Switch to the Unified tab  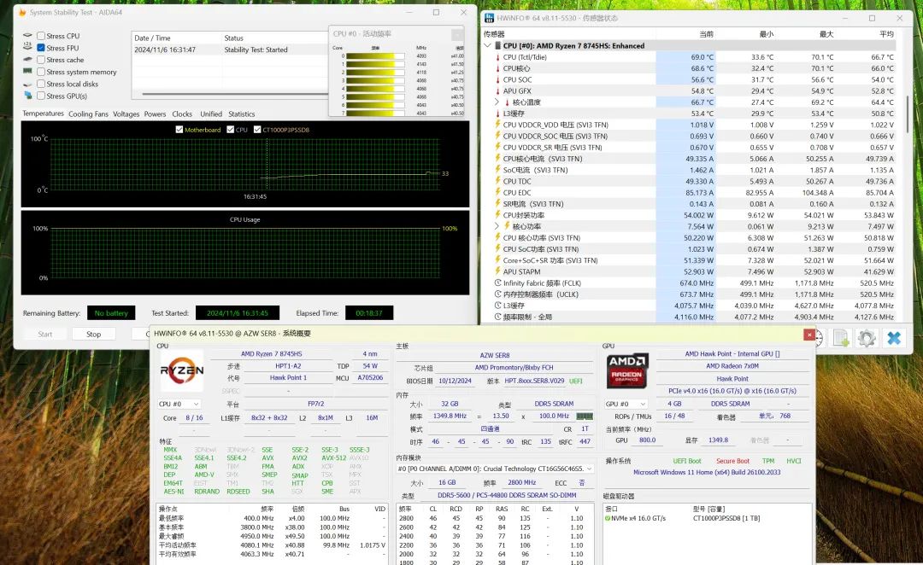pyautogui.click(x=211, y=114)
